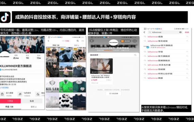Click the magnifier icon beside killwinner雪花戒指
Viewport: 194px width, 122px height.
pyautogui.click(x=145, y=41)
